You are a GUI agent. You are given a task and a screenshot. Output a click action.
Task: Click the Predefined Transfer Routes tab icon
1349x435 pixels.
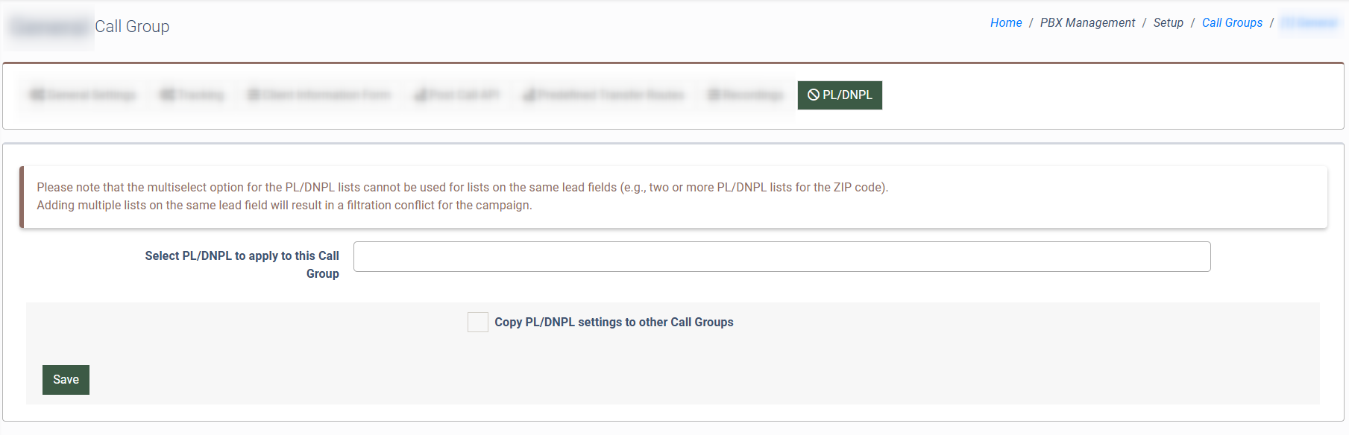529,95
